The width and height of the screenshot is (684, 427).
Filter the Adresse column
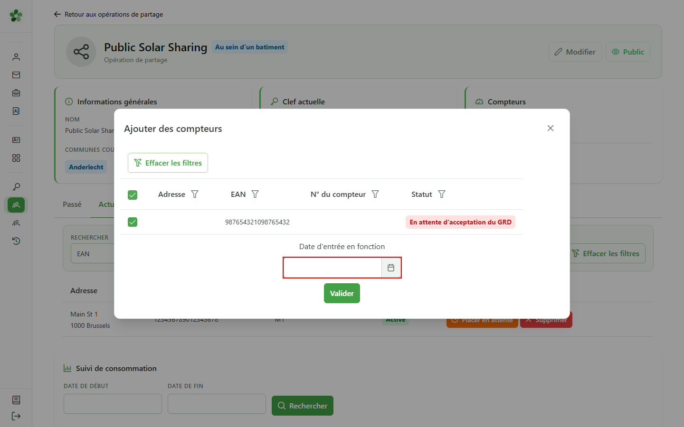click(195, 194)
